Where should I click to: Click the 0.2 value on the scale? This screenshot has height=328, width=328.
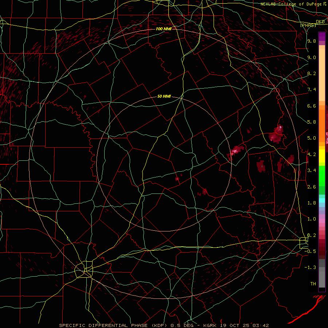(x=312, y=235)
